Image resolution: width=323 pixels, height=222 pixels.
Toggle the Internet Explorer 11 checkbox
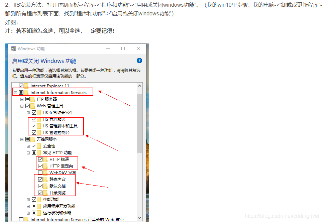pos(21,86)
